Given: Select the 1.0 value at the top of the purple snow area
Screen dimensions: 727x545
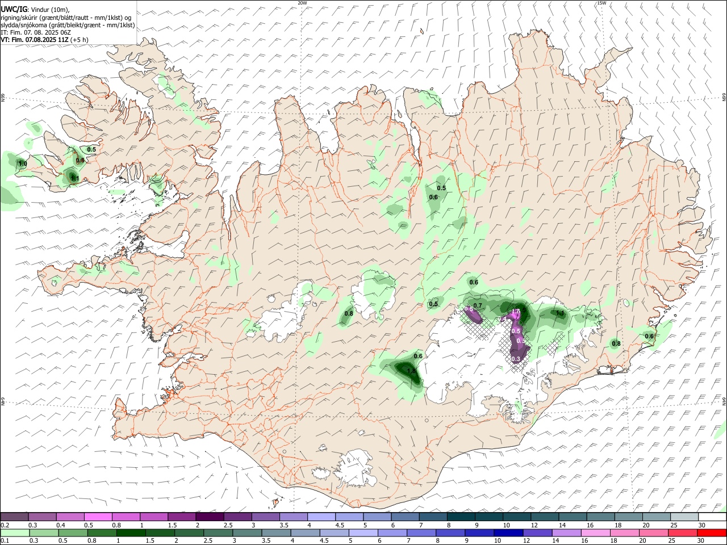Looking at the screenshot, I should pos(516,312).
